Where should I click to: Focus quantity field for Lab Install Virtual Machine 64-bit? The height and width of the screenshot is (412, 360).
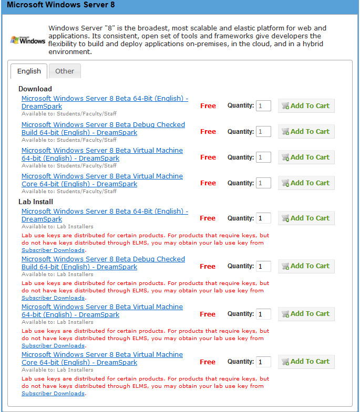(263, 314)
